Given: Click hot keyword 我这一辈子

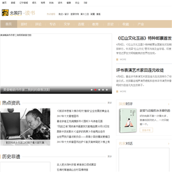Looking at the screenshot, I should (64, 14).
